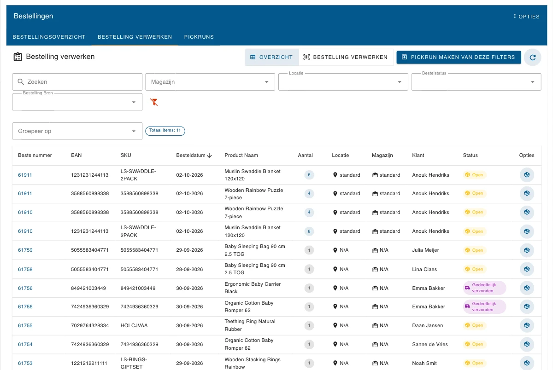Click SKU cell HOLCJVAA
This screenshot has width=553, height=370.
(134, 325)
